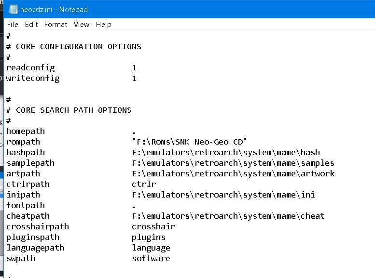Click the path ending in mame\samples
The height and width of the screenshot is (278, 375).
coord(233,163)
